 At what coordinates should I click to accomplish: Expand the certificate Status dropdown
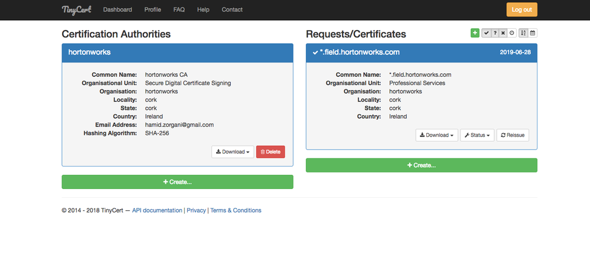477,135
